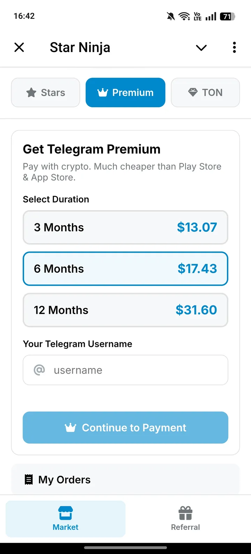Open the TON tab
The width and height of the screenshot is (251, 554).
pyautogui.click(x=205, y=93)
